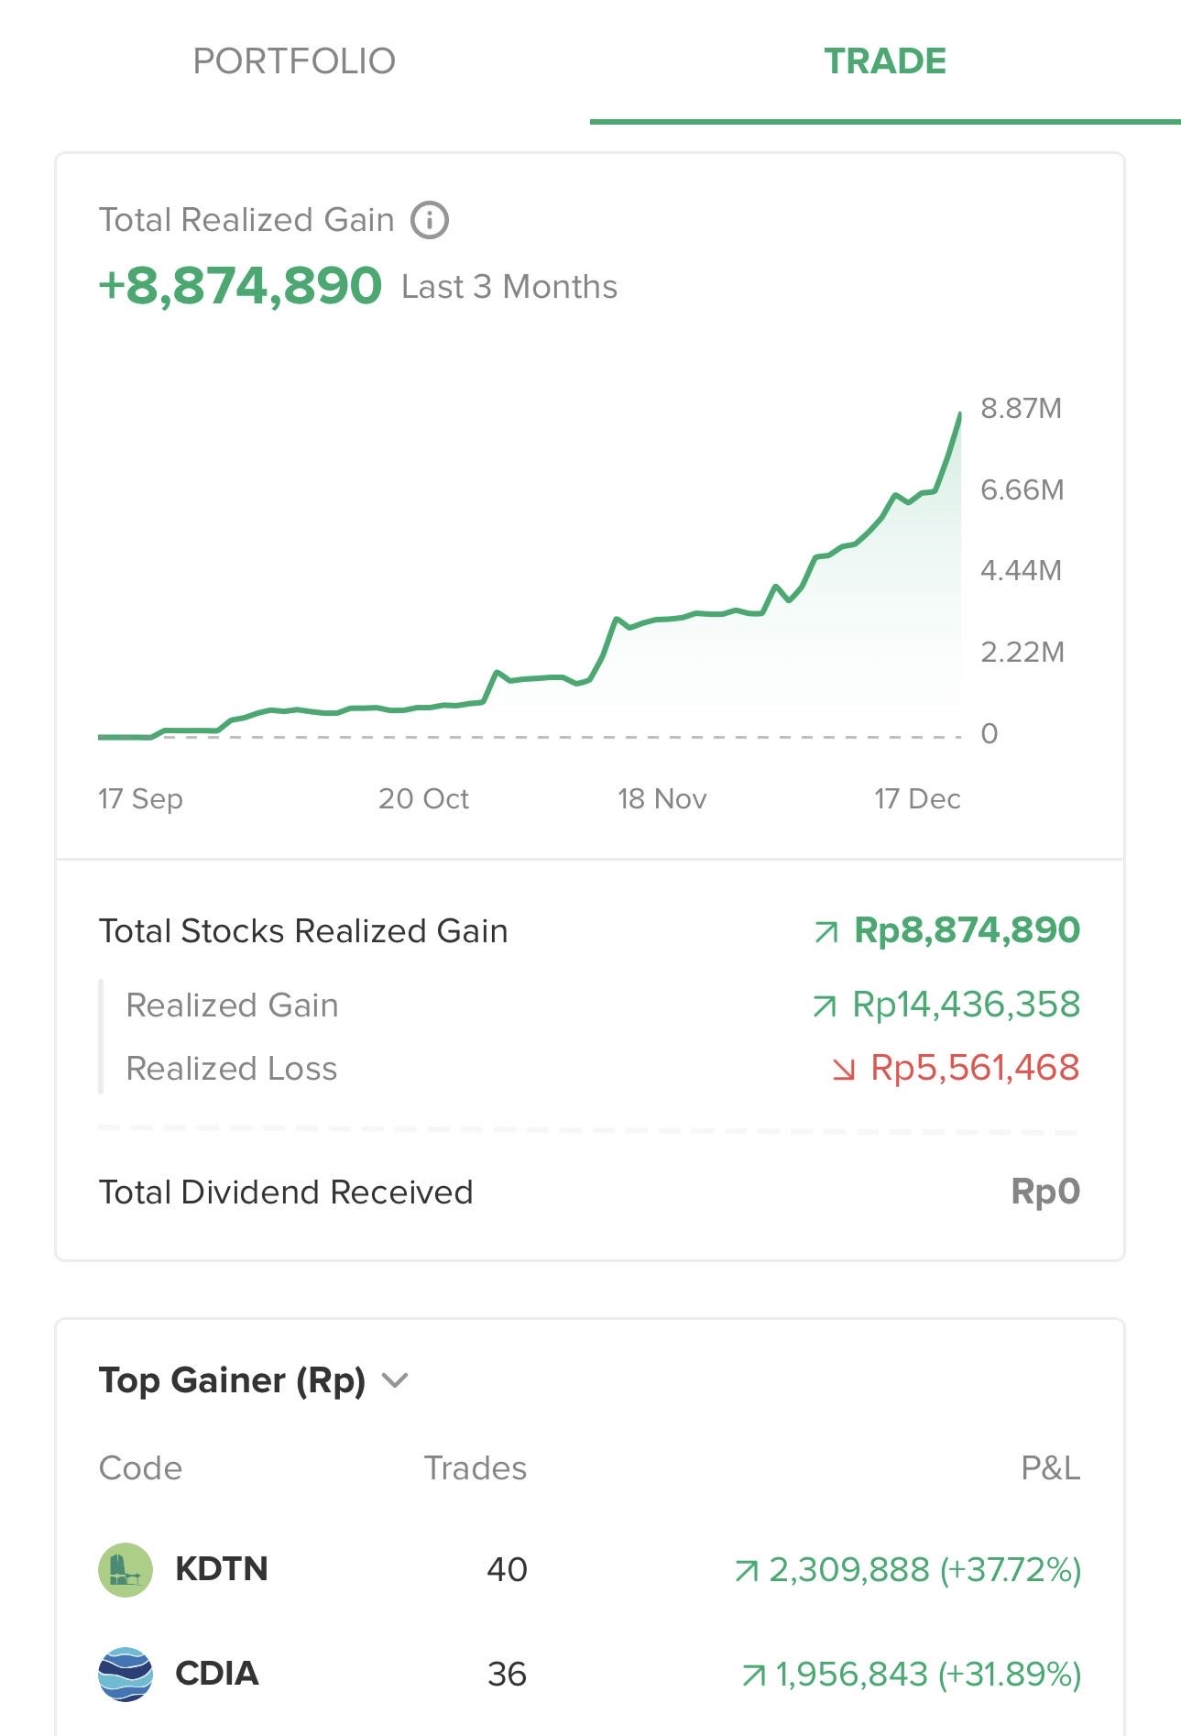Tap the Total Realized Gain info icon
The height and width of the screenshot is (1736, 1181).
pyautogui.click(x=429, y=221)
